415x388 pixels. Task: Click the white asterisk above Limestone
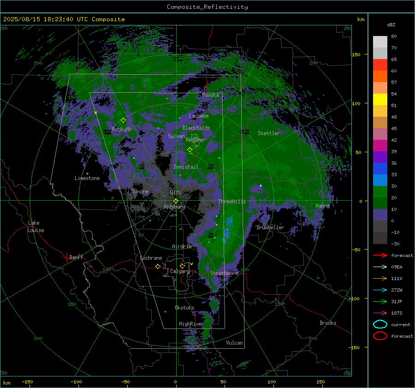tap(87, 174)
